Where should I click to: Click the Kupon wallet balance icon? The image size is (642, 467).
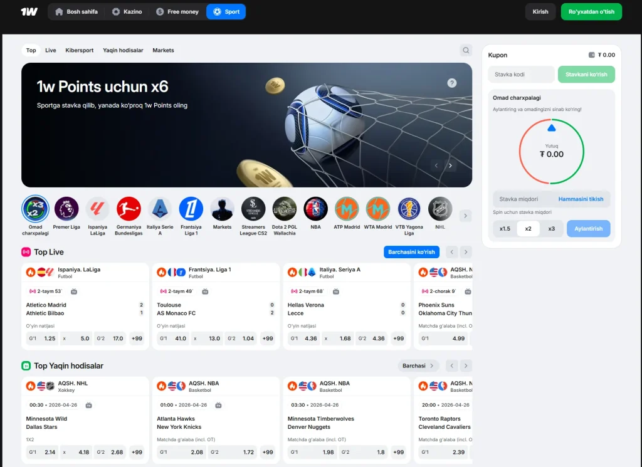(x=591, y=55)
